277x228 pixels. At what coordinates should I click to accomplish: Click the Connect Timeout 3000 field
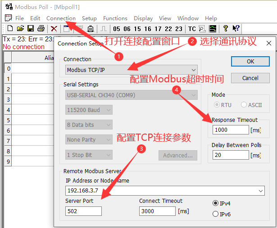click(x=157, y=211)
